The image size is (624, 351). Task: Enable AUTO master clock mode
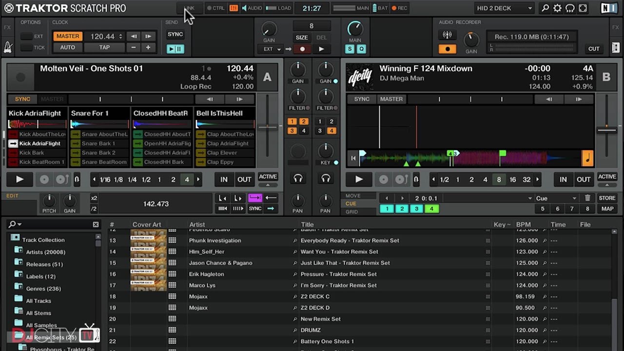(68, 47)
